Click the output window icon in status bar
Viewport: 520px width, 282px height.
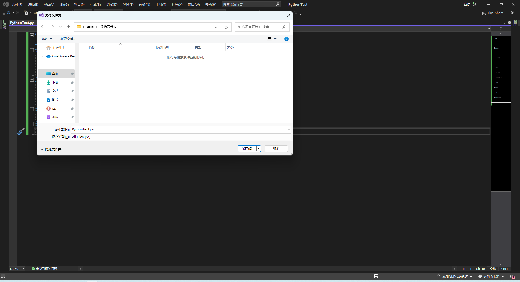tap(3, 276)
